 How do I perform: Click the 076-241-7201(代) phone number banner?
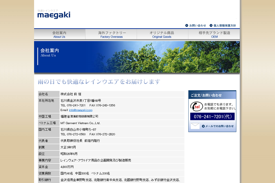(212, 117)
